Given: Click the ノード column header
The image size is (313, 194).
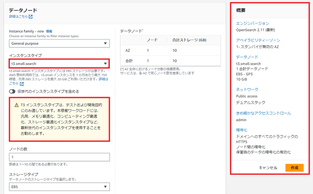Looking at the screenshot, I should point(152,40).
